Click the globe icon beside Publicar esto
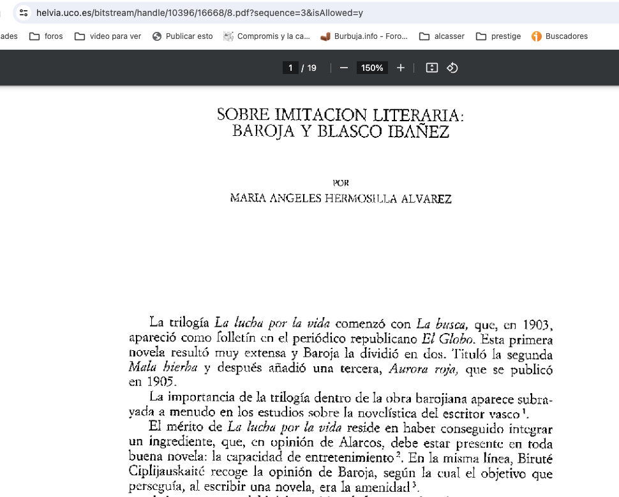619x497 pixels. (157, 36)
